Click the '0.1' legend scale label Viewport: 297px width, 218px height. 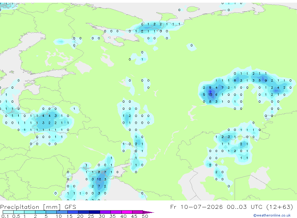click(x=5, y=216)
